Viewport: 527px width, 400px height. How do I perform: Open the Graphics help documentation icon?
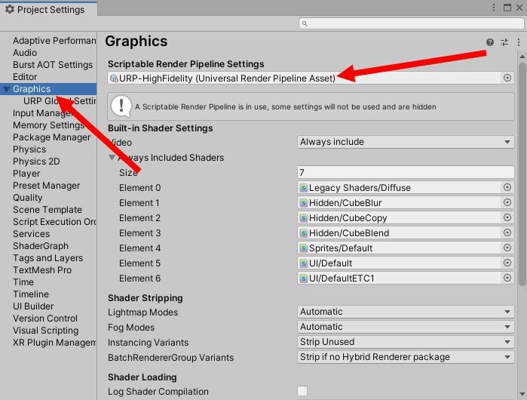pyautogui.click(x=490, y=42)
